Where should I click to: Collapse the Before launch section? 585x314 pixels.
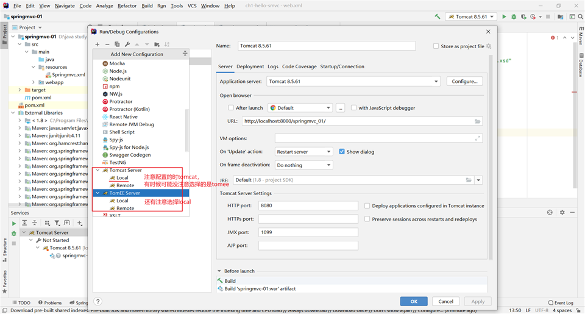[x=219, y=271]
